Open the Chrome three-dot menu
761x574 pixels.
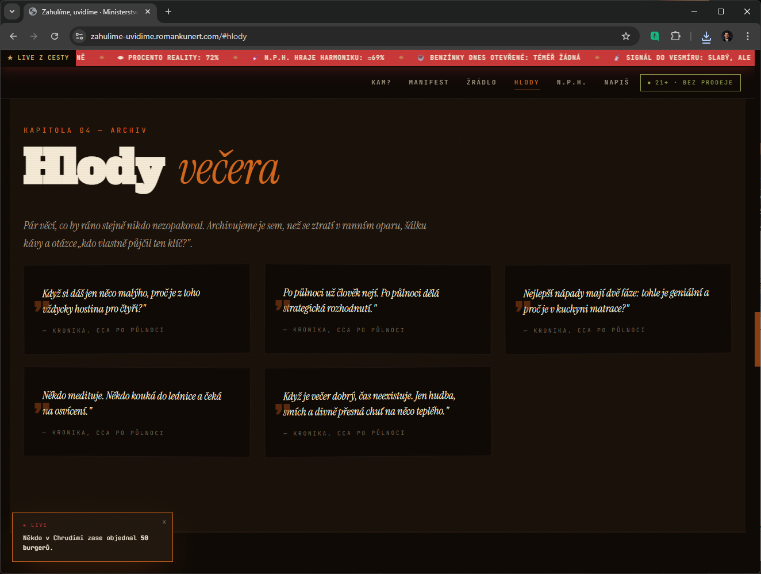coord(747,36)
